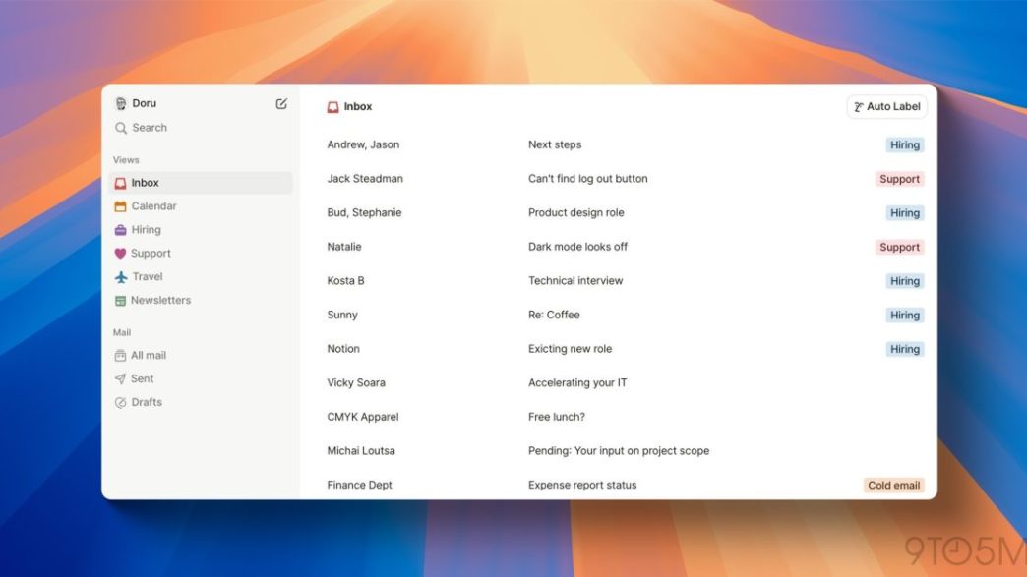
Task: Click the Hiring label on Re: Coffee
Action: pos(904,316)
